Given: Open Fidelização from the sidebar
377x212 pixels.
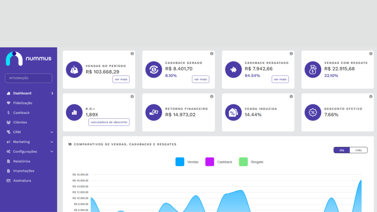Looking at the screenshot, I should coord(22,103).
